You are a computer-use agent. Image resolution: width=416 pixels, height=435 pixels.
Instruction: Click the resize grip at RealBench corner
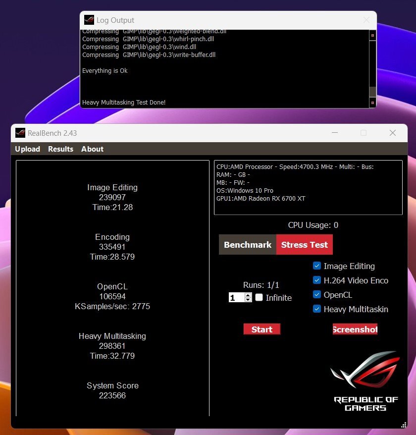(404, 425)
